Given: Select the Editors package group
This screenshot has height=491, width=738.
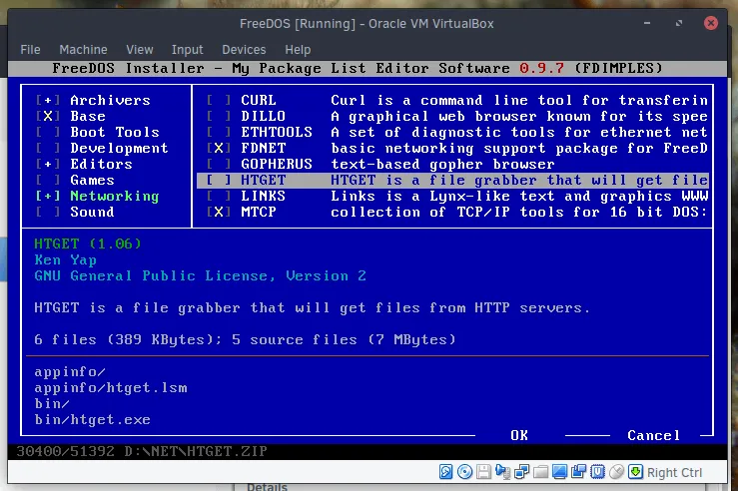Looking at the screenshot, I should point(101,165).
